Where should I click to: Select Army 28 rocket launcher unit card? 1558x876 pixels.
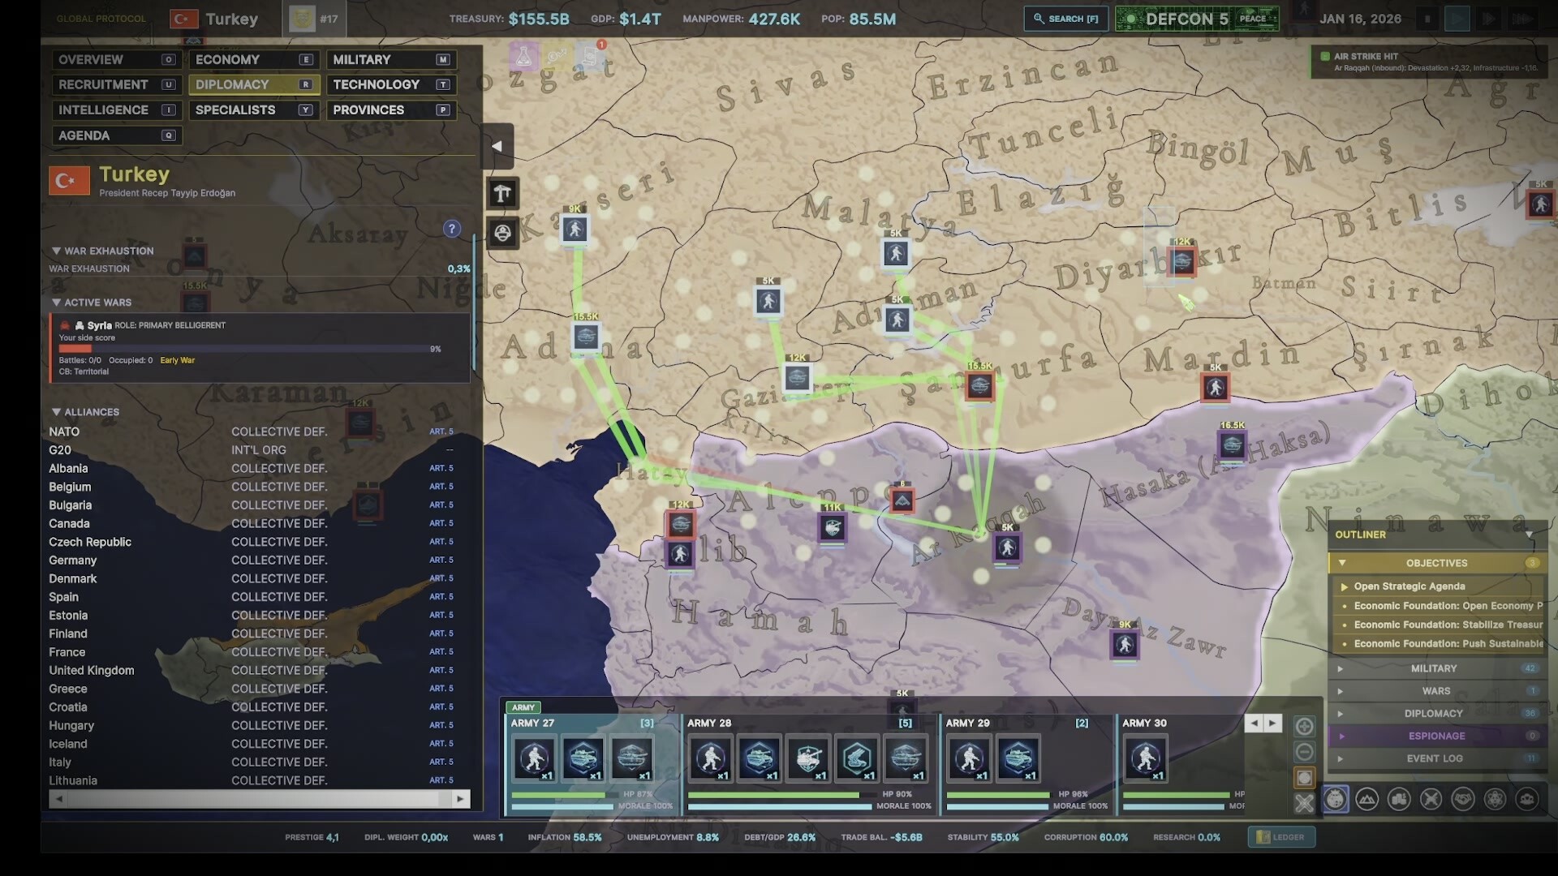857,759
